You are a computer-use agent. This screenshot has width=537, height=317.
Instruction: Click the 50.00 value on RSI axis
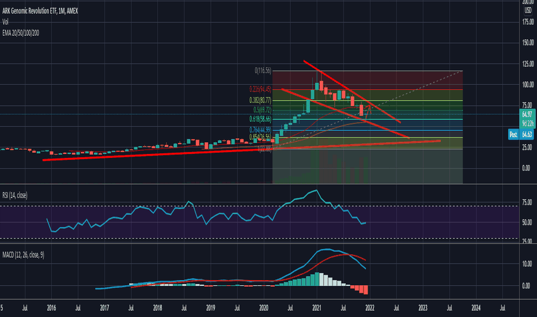tap(527, 222)
